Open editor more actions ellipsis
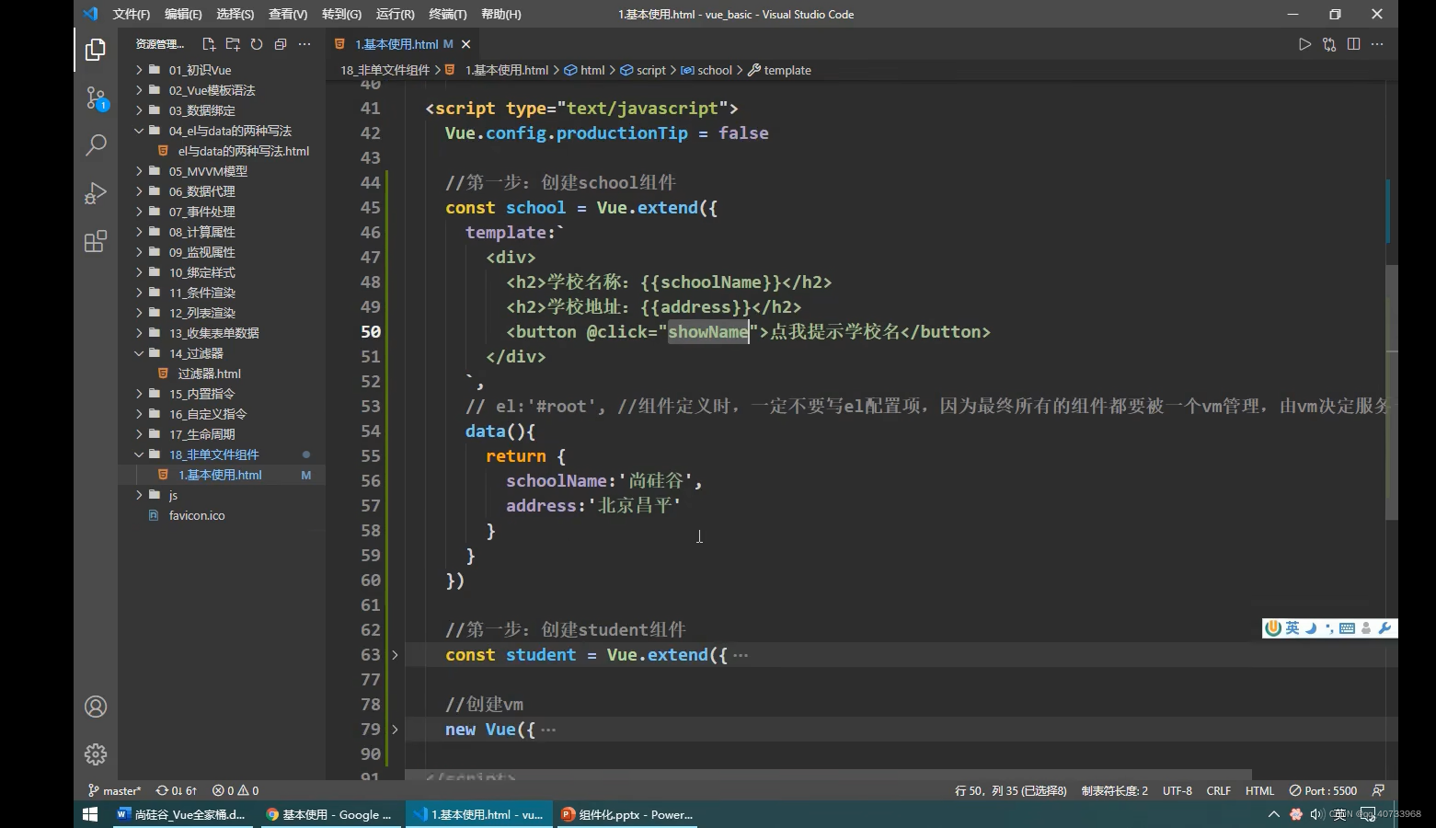The height and width of the screenshot is (828, 1436). click(x=1377, y=44)
